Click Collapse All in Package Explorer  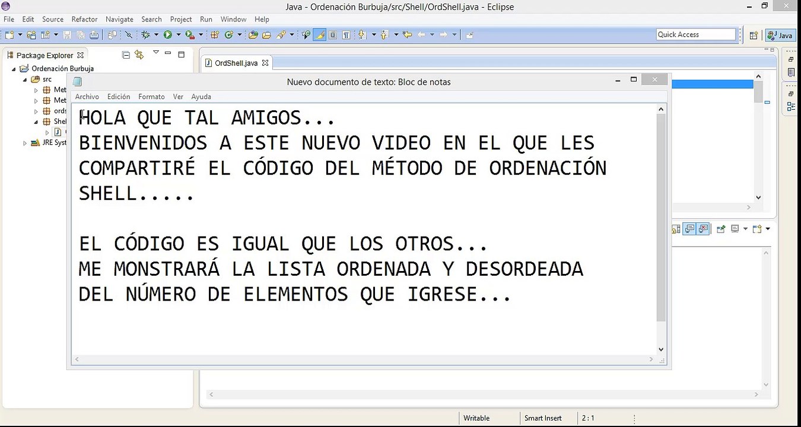coord(126,55)
